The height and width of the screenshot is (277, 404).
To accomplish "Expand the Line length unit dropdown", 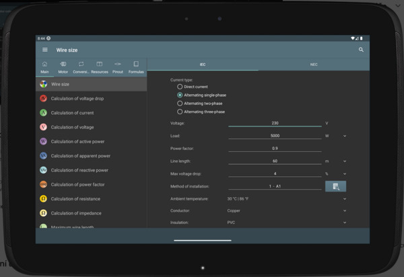I will click(x=345, y=161).
